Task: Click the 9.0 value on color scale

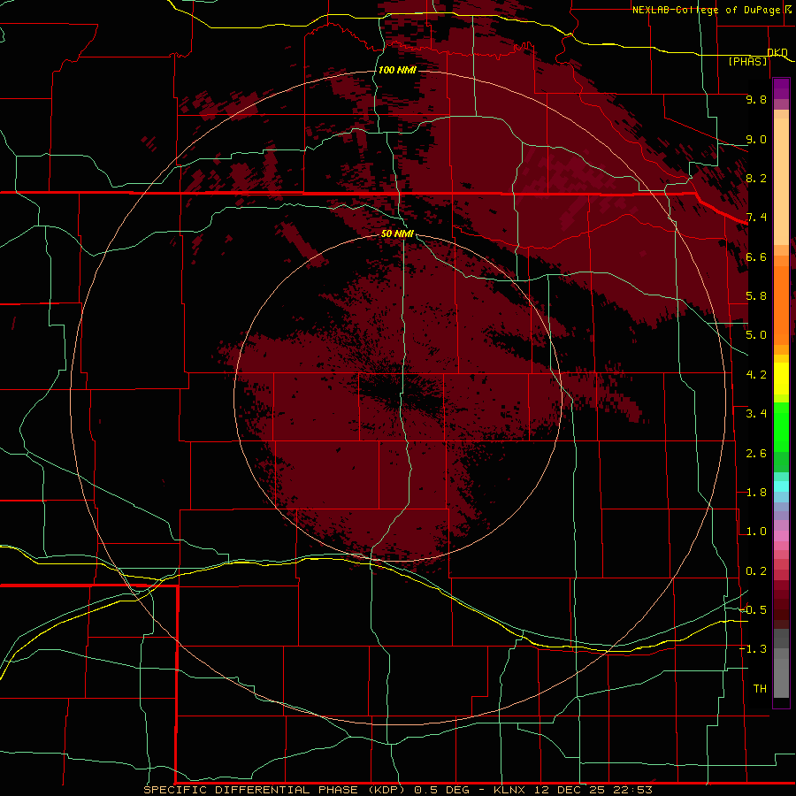Action: tap(756, 139)
